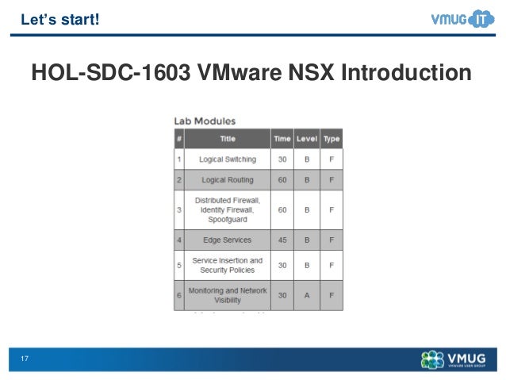This screenshot has height=380, width=506.
Task: Click the Level column header
Action: [x=307, y=139]
